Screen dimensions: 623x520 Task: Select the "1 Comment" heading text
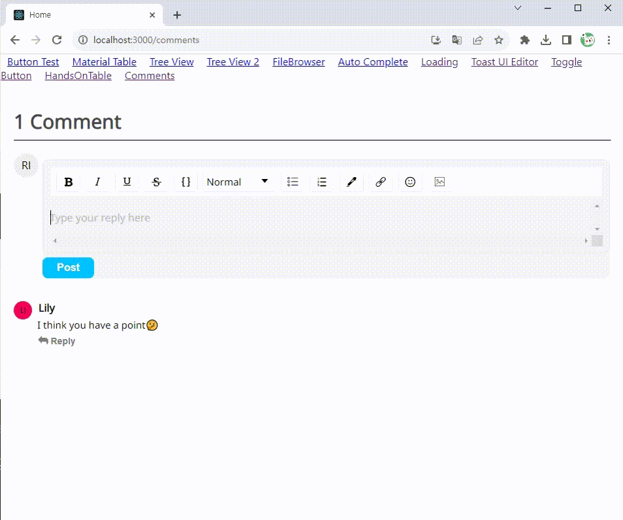point(67,122)
